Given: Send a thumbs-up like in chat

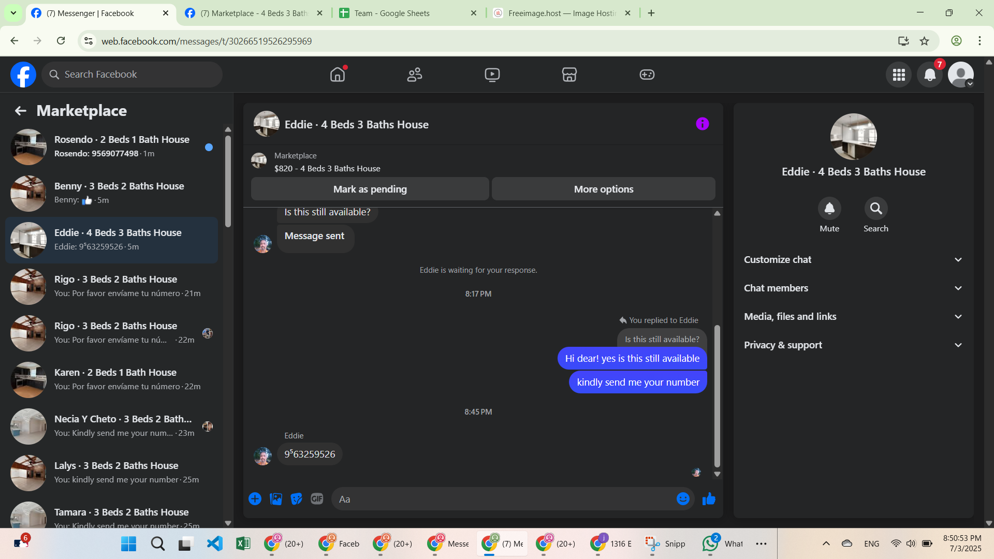Looking at the screenshot, I should 709,498.
